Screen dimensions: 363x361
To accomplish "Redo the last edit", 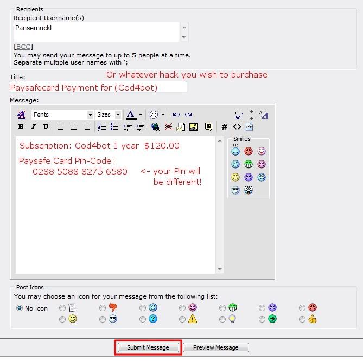I will point(188,115).
